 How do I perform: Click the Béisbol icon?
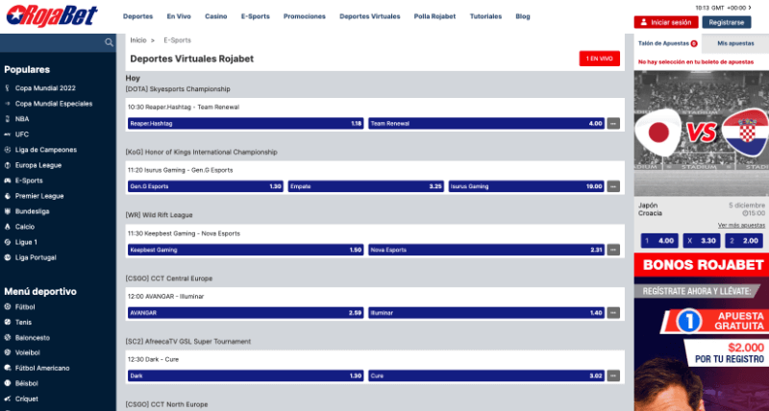point(7,383)
